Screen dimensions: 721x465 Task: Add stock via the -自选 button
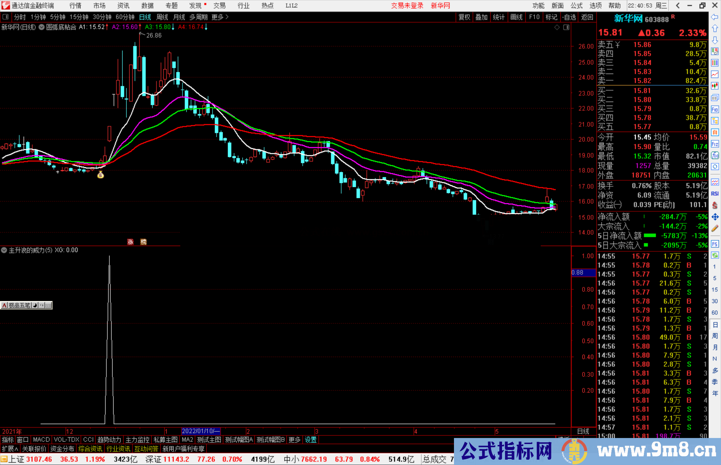tap(569, 17)
